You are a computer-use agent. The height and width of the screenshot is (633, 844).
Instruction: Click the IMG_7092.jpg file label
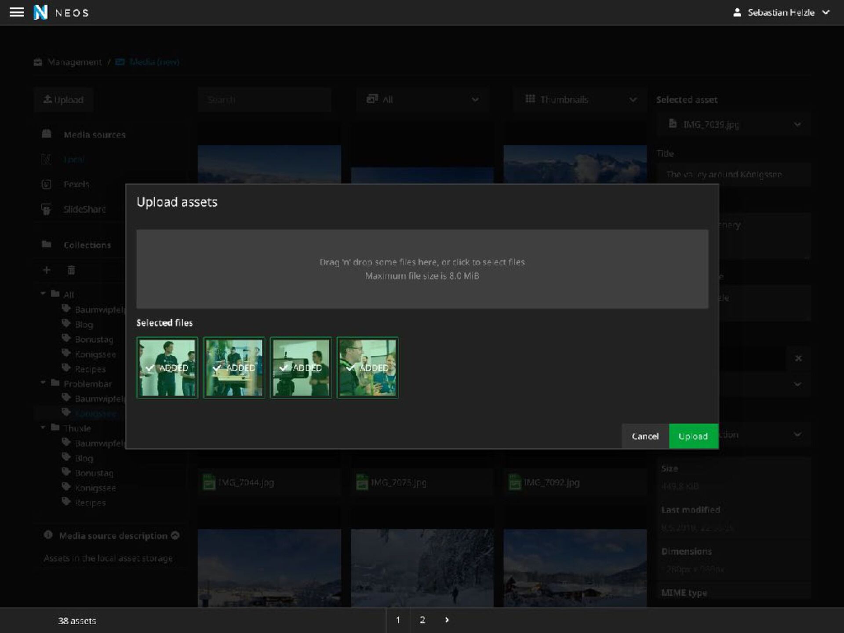[551, 483]
